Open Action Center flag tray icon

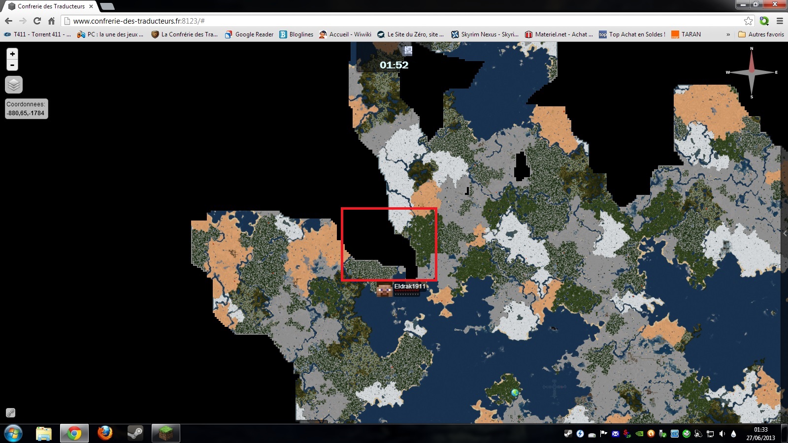604,434
